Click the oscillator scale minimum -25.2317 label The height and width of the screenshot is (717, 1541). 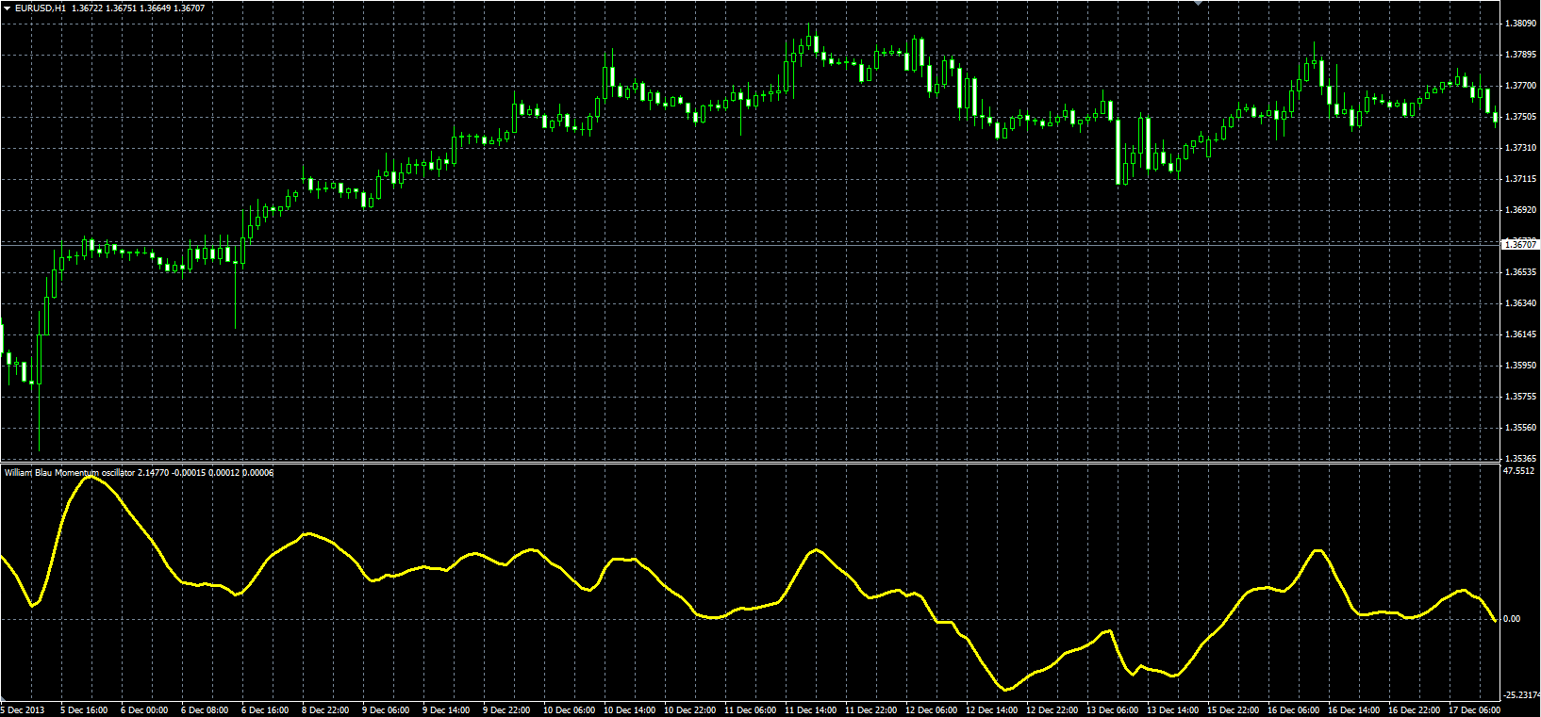(x=1520, y=695)
